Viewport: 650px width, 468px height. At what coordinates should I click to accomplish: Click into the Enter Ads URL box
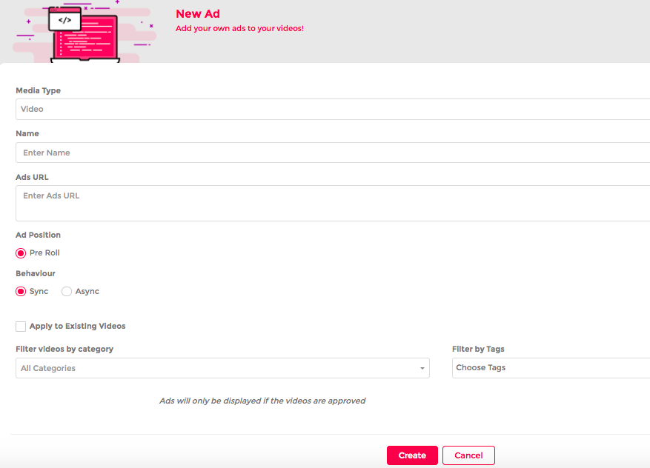pos(332,203)
